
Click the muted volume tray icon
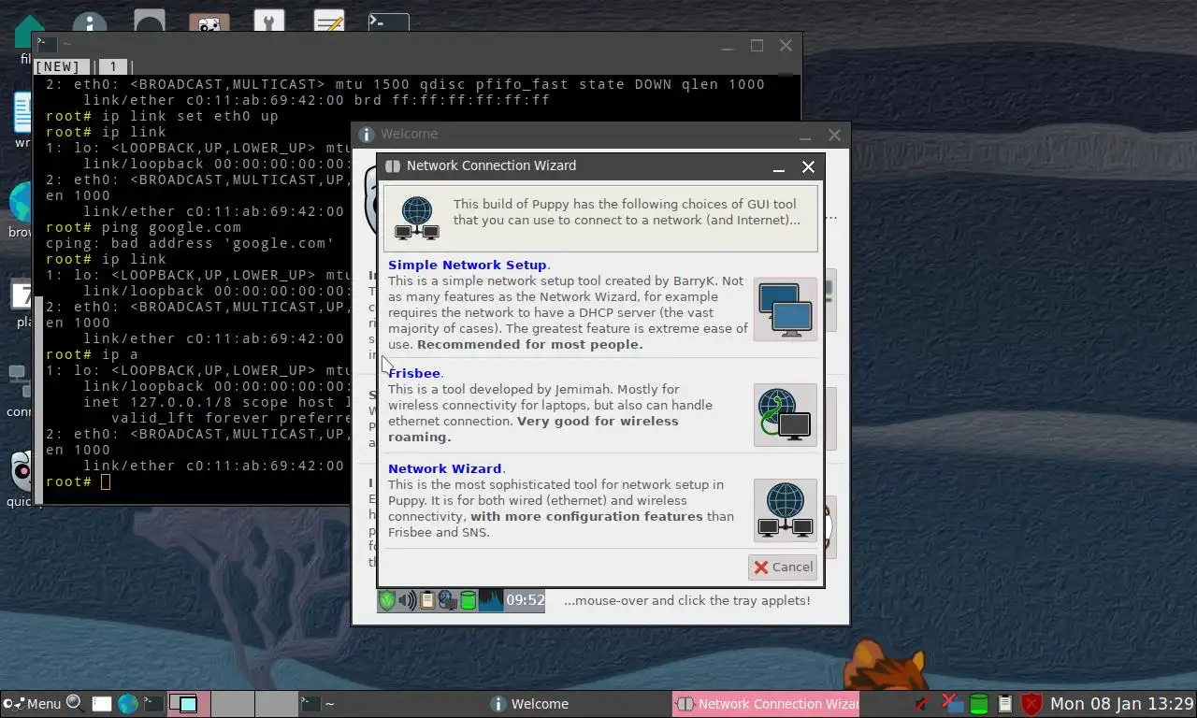[x=922, y=704]
